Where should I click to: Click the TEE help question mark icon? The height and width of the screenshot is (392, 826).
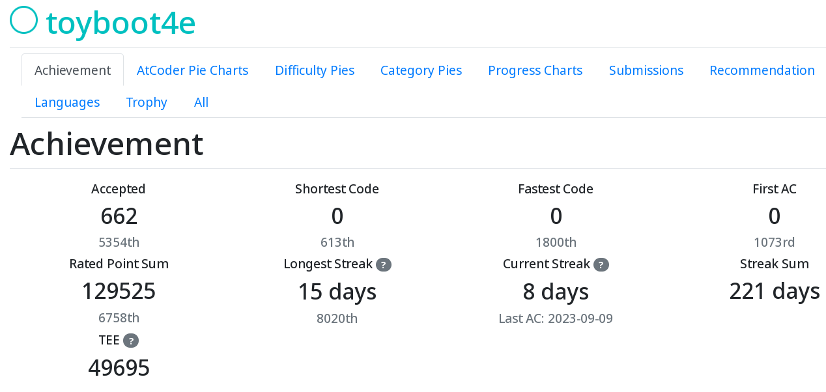coord(131,341)
